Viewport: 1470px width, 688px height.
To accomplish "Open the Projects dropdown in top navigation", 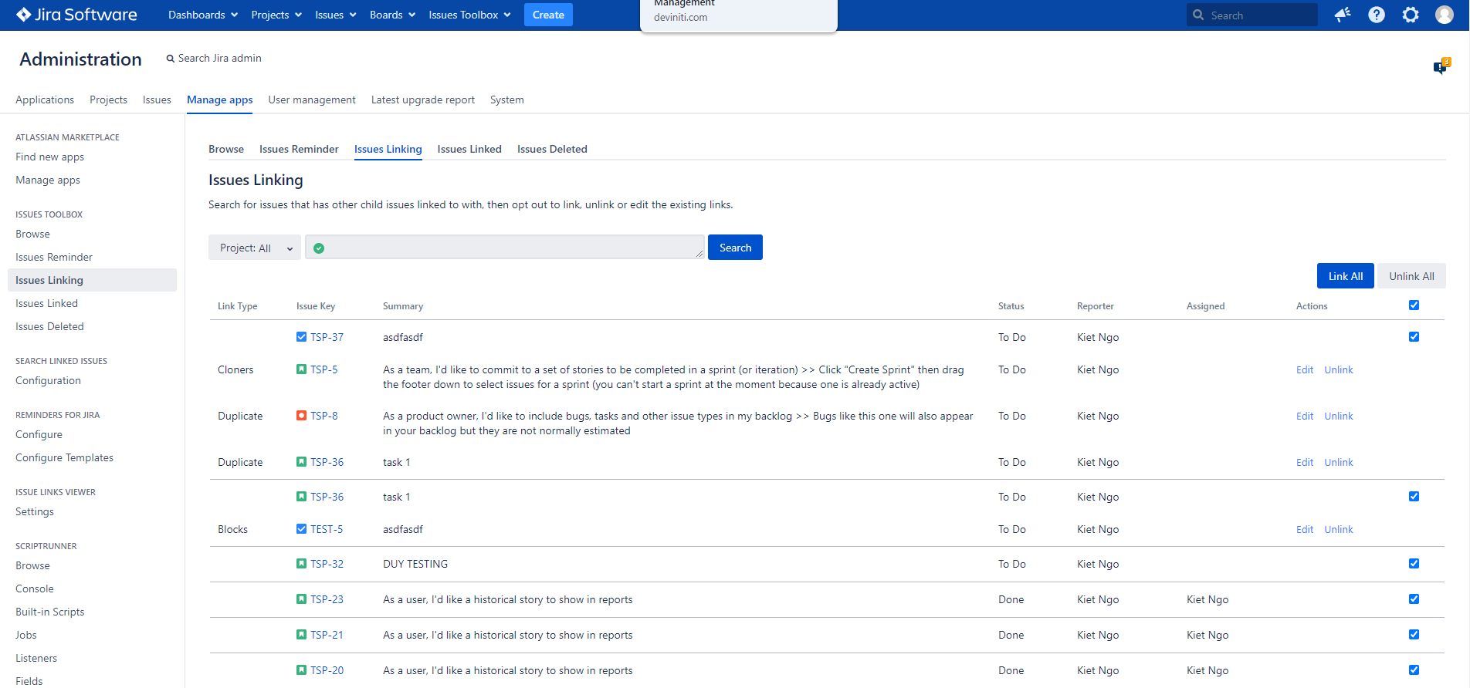I will coord(276,15).
